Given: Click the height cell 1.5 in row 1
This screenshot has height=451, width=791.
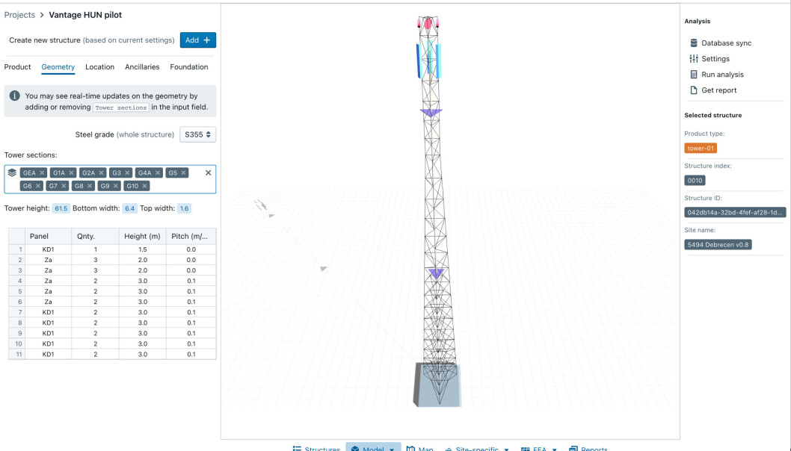Looking at the screenshot, I should coord(143,249).
